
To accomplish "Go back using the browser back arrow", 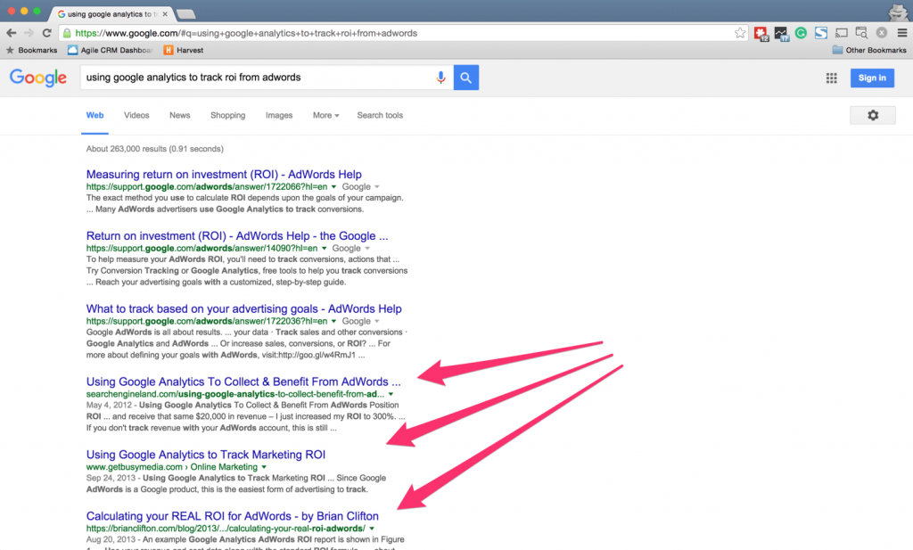I will click(x=11, y=33).
